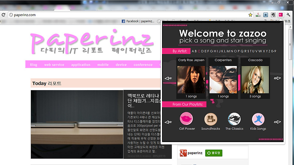The width and height of the screenshot is (294, 165).
Task: Click the Girl Power playlist label
Action: [x=187, y=129]
